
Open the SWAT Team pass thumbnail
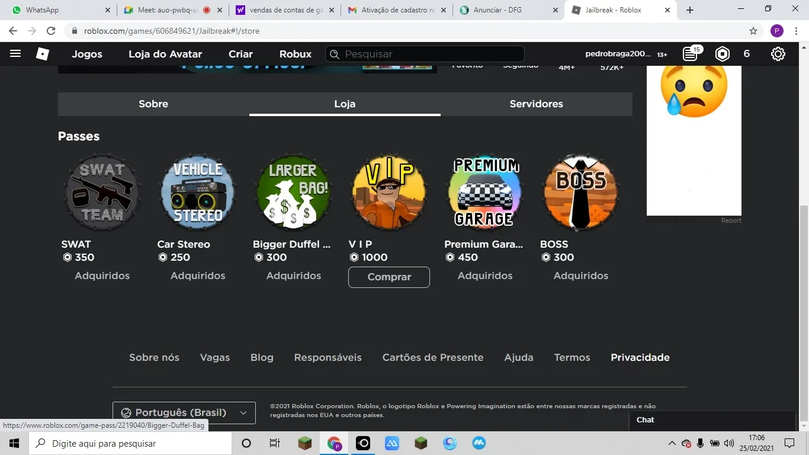tap(102, 193)
